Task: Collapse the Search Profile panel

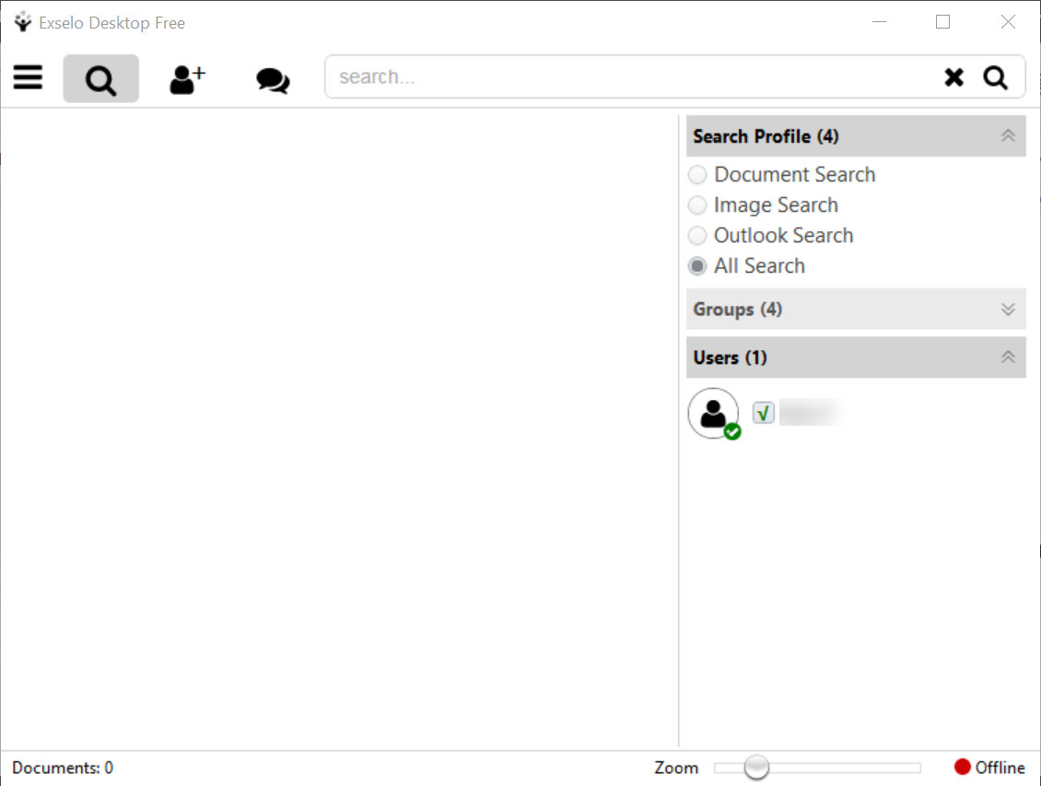Action: (1006, 135)
